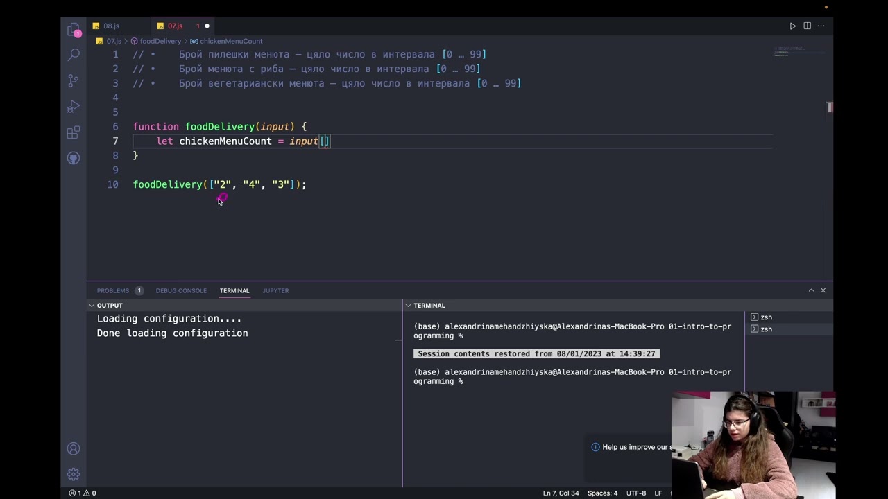Screen dimensions: 888x499
Task: Open the Debug Console tab
Action: click(181, 291)
